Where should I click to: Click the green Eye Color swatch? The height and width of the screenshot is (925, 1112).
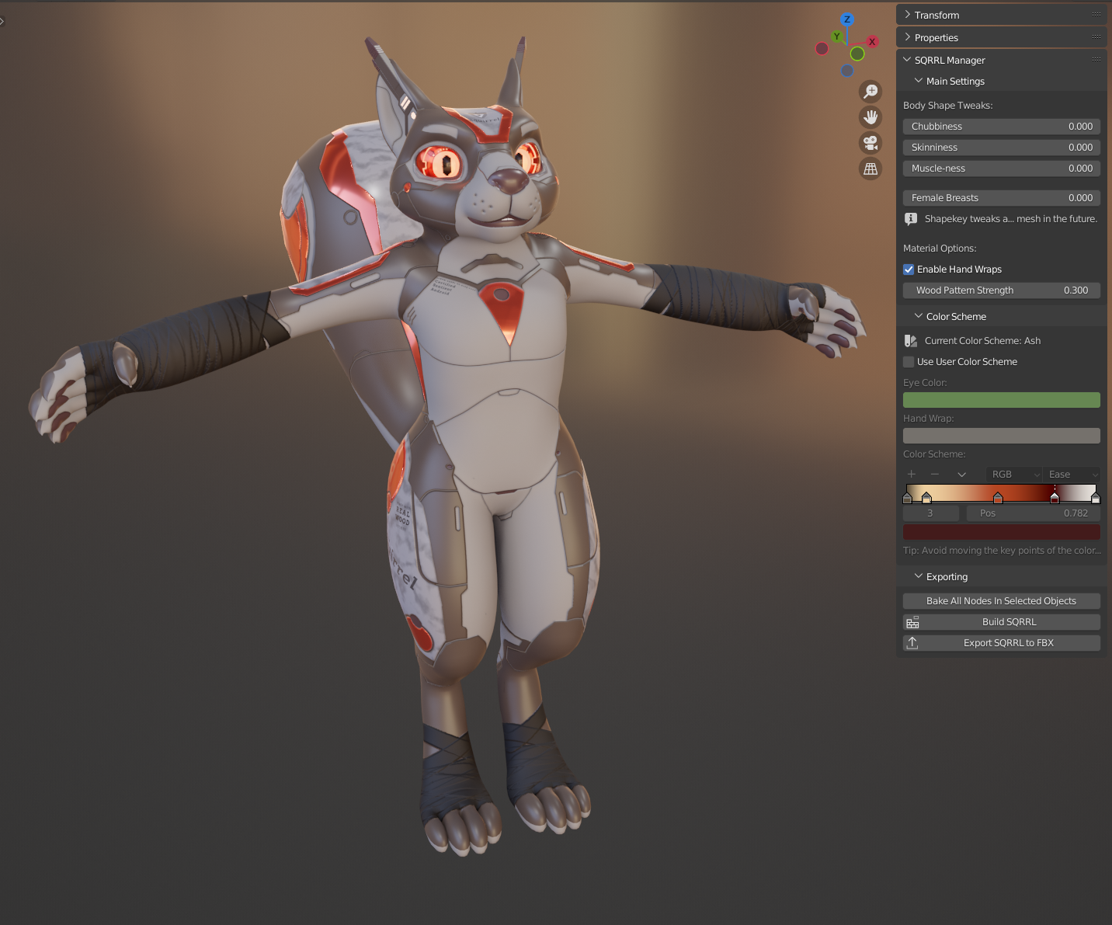[1001, 400]
